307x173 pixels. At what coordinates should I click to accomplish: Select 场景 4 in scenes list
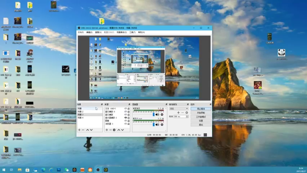point(81,118)
